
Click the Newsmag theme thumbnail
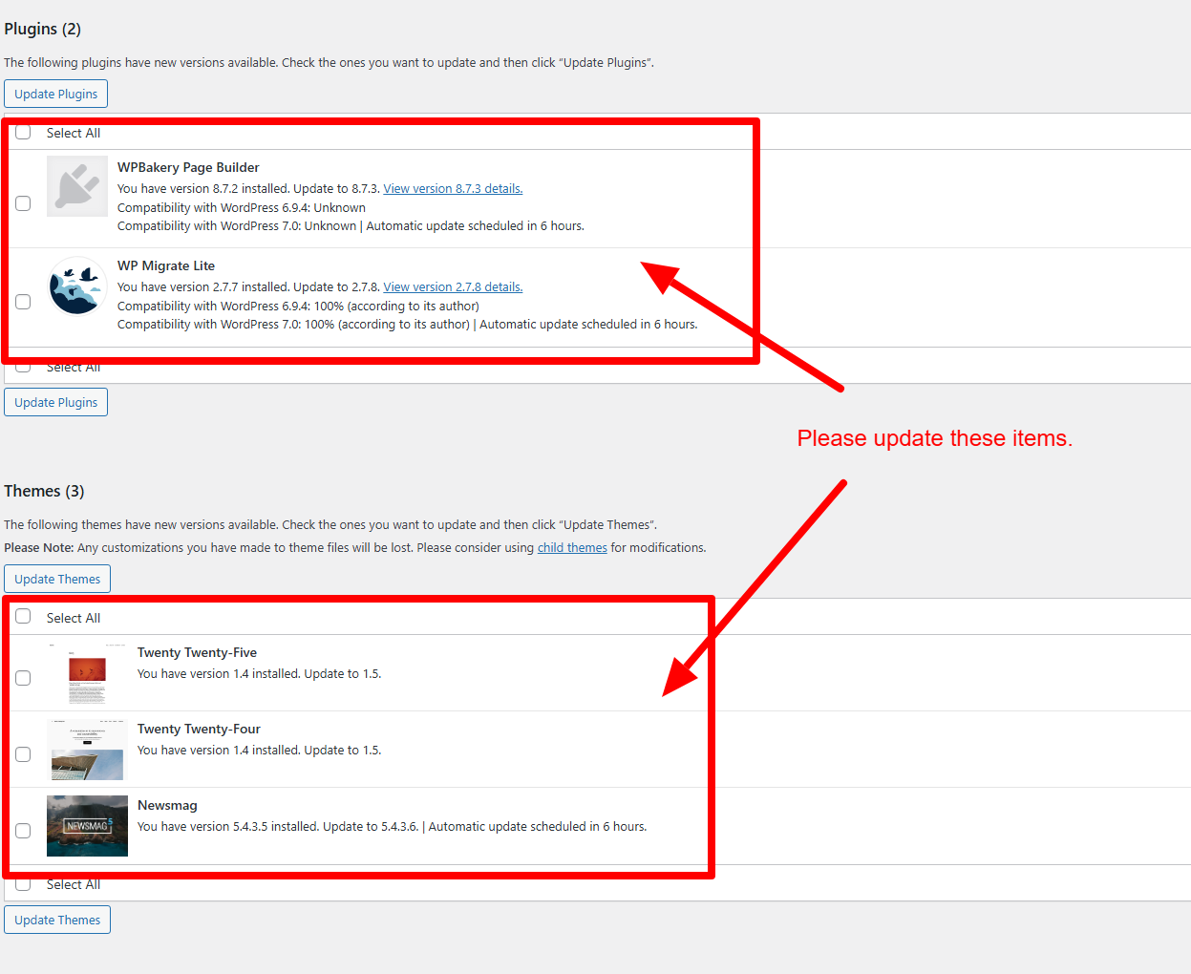point(87,826)
